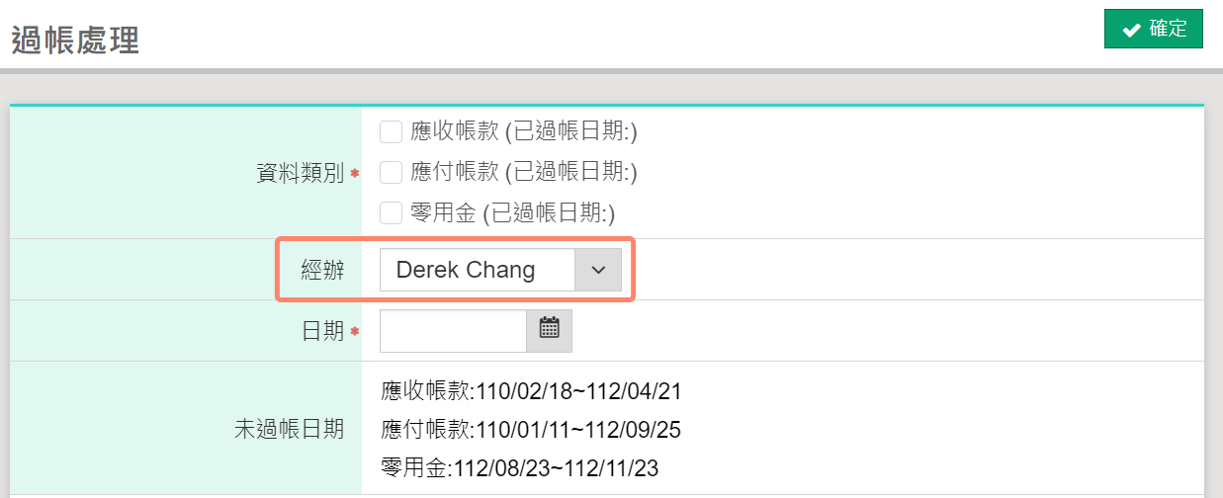The width and height of the screenshot is (1223, 498).
Task: Select the 零用金:112/08/23~112/11/23 date range text
Action: pos(519,467)
